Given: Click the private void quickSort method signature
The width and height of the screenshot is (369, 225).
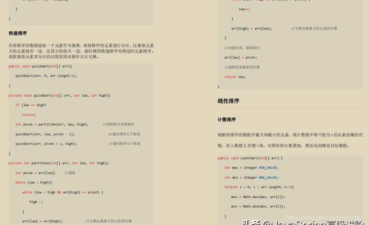Looking at the screenshot, I should tap(59, 96).
